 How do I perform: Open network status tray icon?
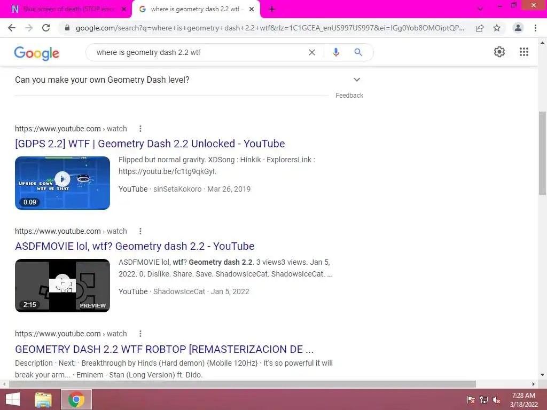tap(484, 400)
